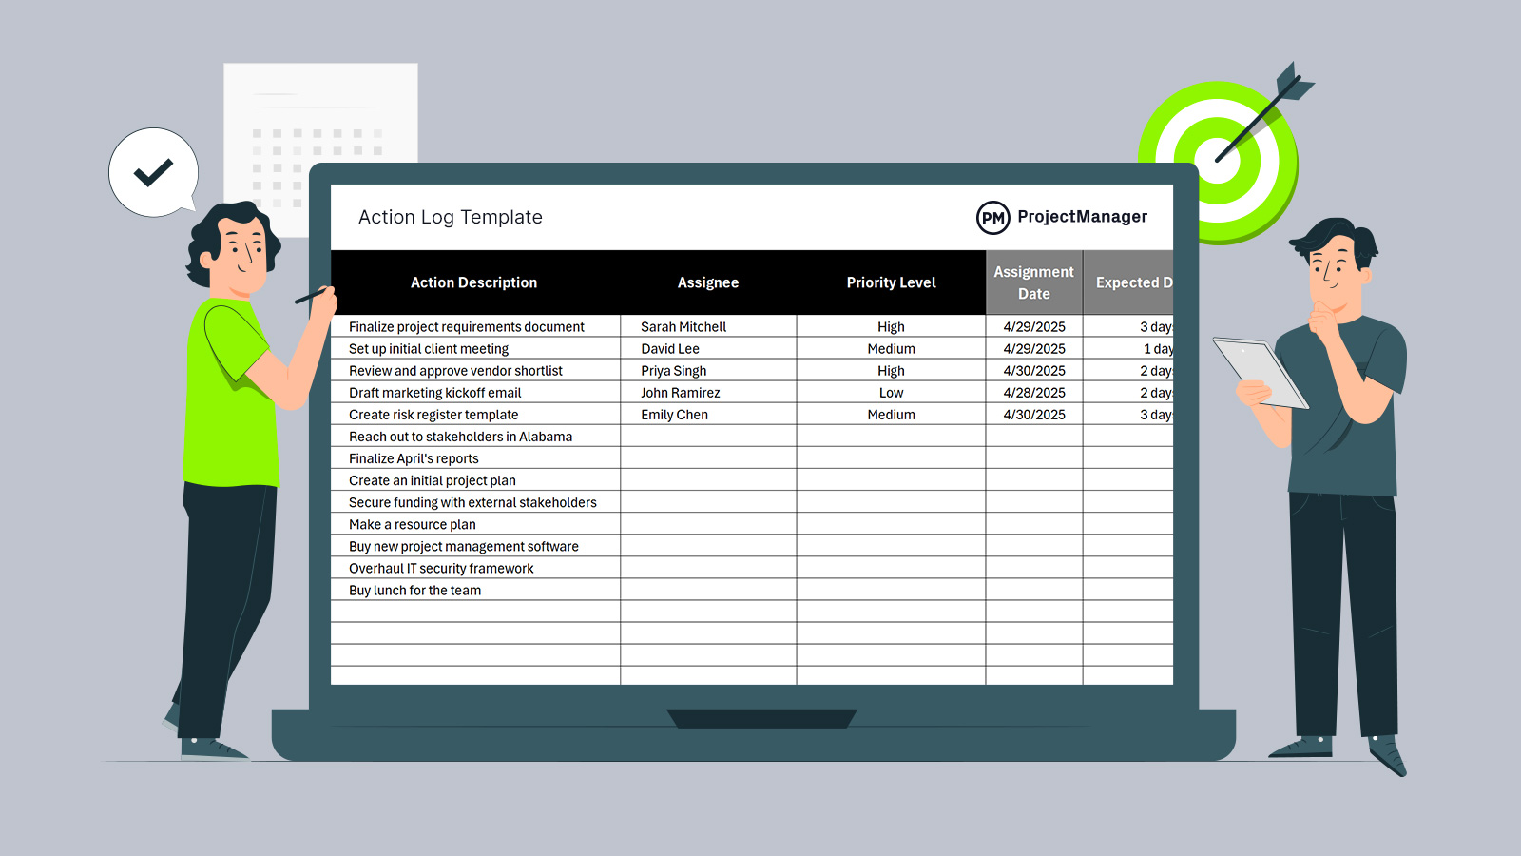Click the 4/28/2025 assignment date cell
The width and height of the screenshot is (1521, 856).
pos(1034,393)
